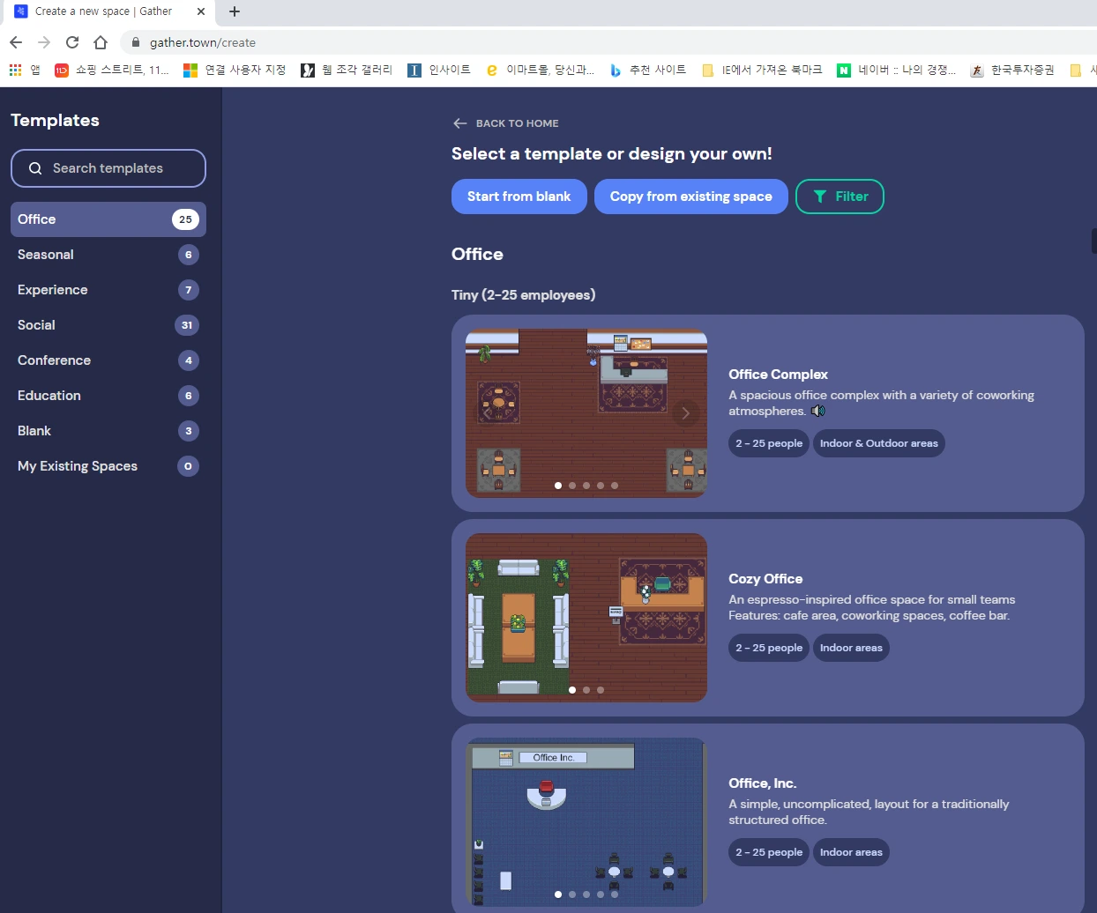Click the Tiny (2-25 employees) heading
The width and height of the screenshot is (1097, 913).
point(524,295)
